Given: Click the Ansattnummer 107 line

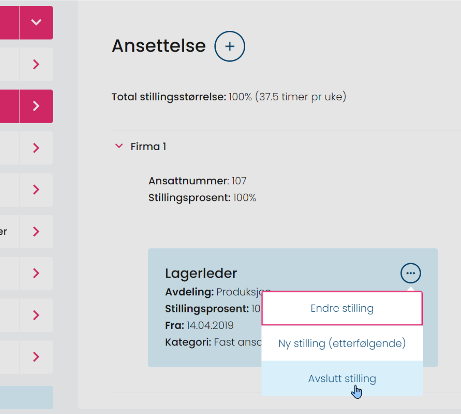Looking at the screenshot, I should click(197, 181).
